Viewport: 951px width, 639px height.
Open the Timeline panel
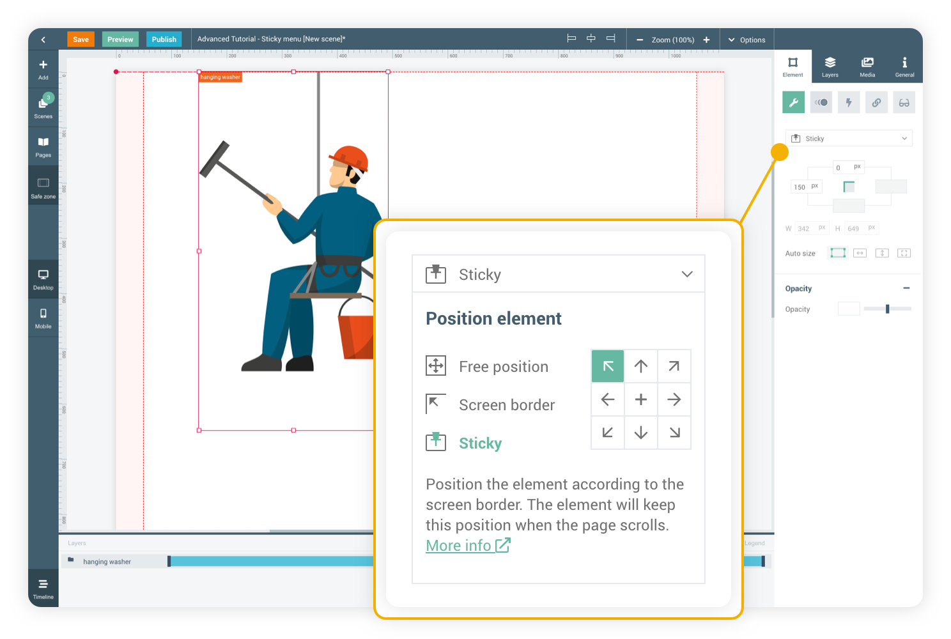(x=43, y=588)
